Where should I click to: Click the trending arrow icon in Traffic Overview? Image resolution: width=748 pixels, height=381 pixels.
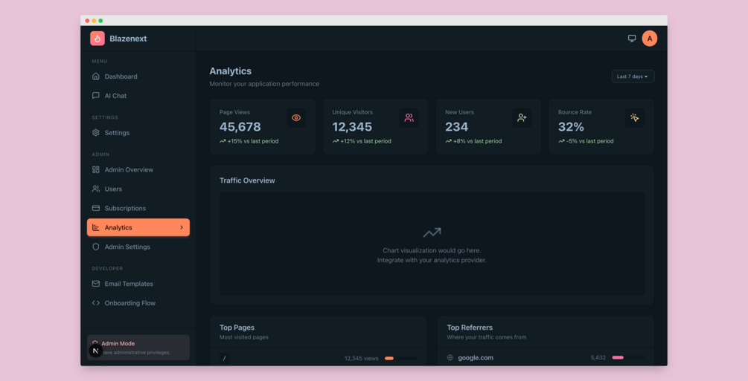[x=432, y=232]
